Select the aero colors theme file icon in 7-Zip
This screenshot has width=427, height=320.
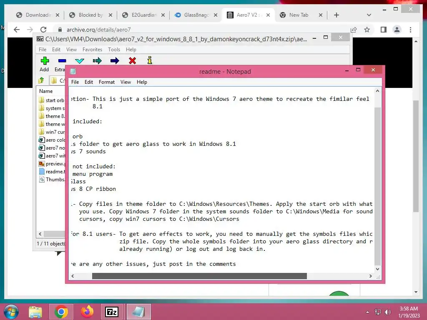(42, 140)
